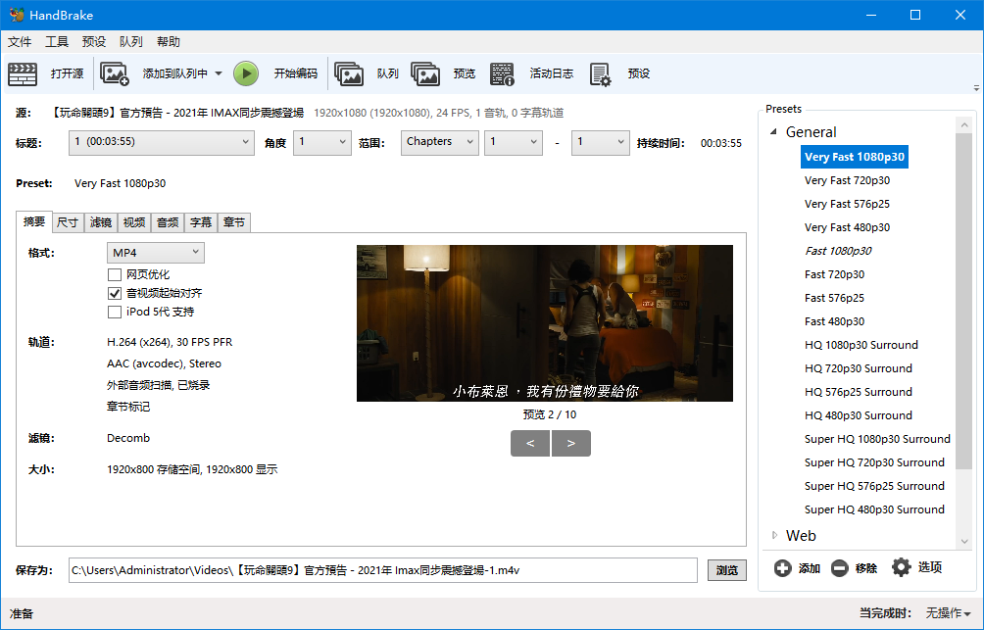This screenshot has width=984, height=630.
Task: Switch to the Dimensions (尺寸) tab
Action: pos(68,222)
